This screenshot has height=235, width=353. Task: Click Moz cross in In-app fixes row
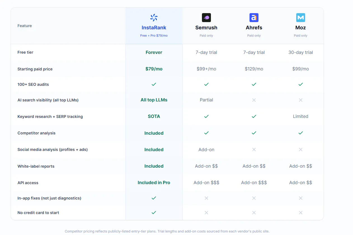[x=301, y=198]
